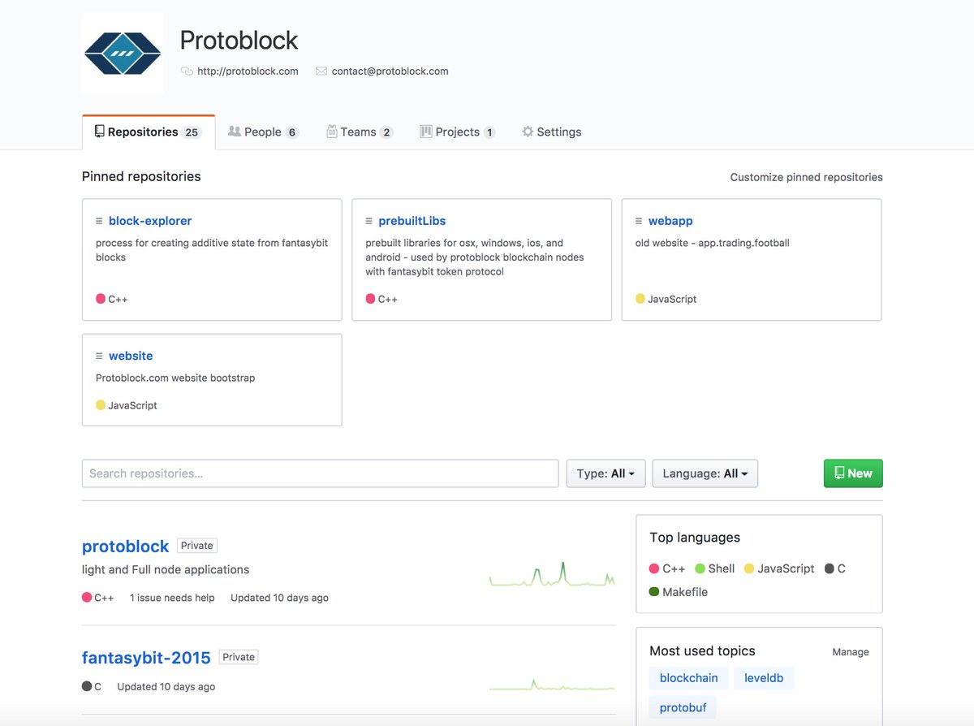Click the JavaScript language dot on website card
This screenshot has height=726, width=974.
(x=101, y=404)
